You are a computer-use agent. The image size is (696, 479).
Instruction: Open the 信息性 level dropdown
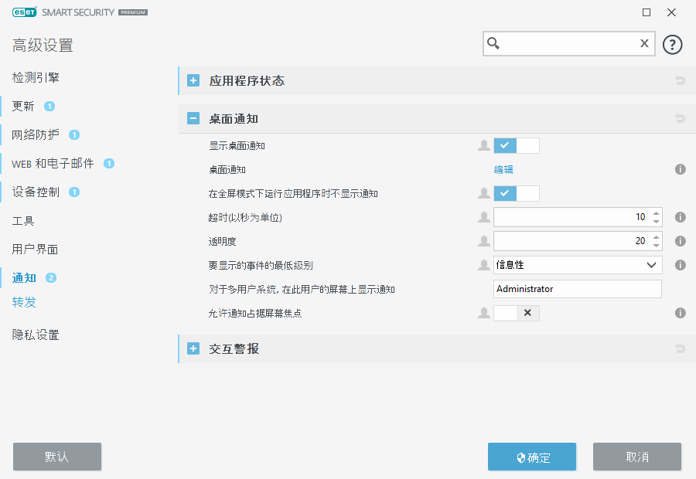pos(578,265)
